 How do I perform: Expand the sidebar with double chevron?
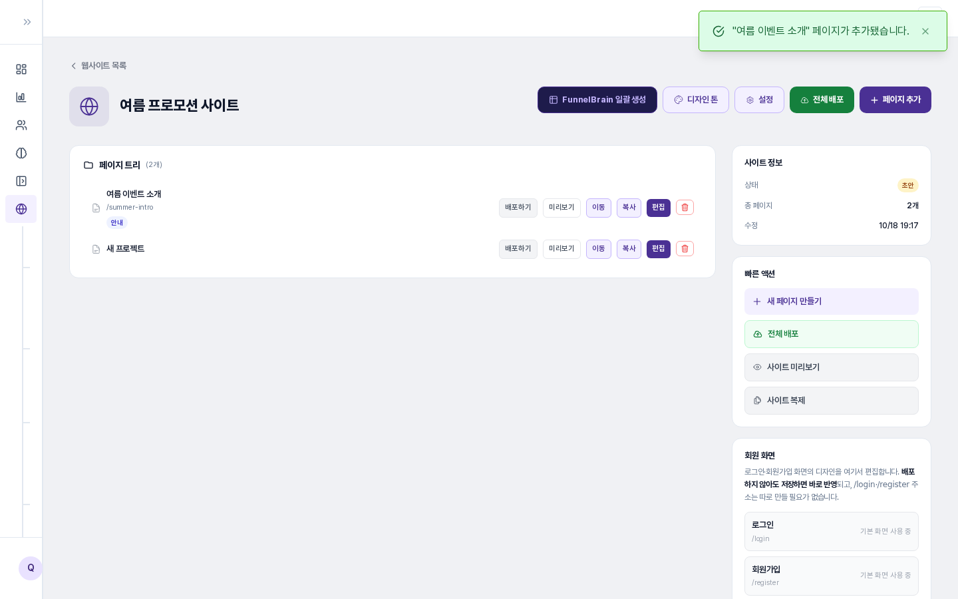pos(27,22)
